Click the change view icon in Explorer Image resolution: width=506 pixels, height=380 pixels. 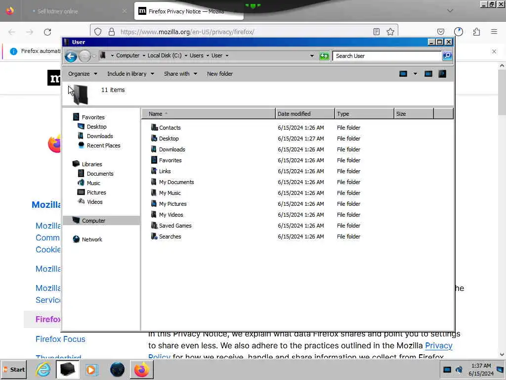(x=403, y=74)
